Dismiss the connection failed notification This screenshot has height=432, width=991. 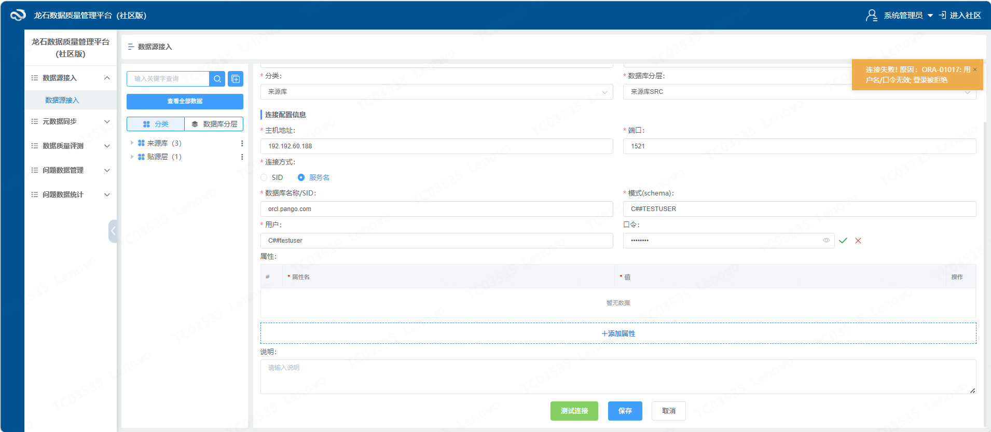pyautogui.click(x=974, y=69)
